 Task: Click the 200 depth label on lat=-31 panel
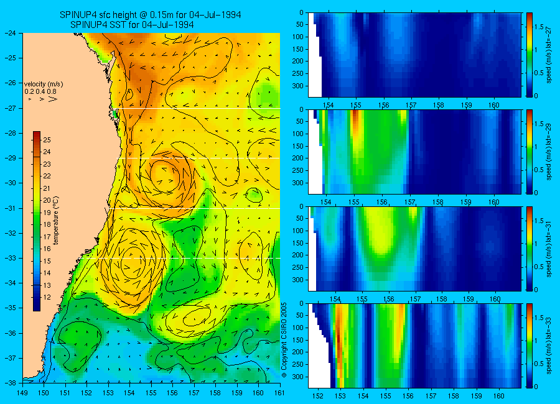pyautogui.click(x=298, y=255)
